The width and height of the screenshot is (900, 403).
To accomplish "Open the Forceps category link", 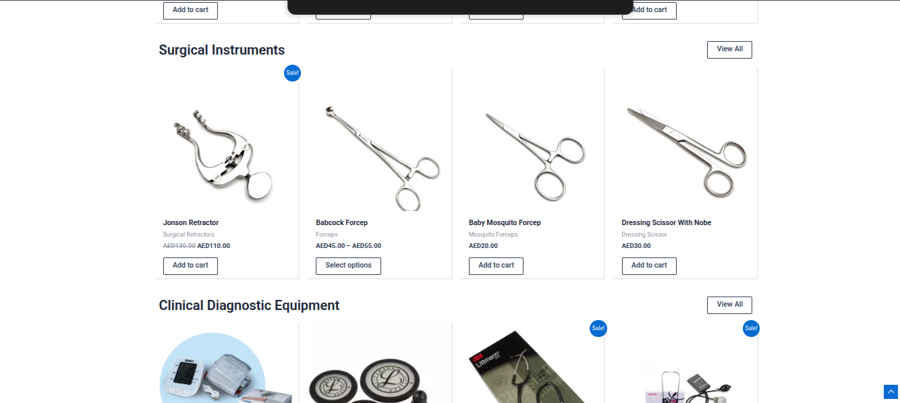I will coord(327,235).
